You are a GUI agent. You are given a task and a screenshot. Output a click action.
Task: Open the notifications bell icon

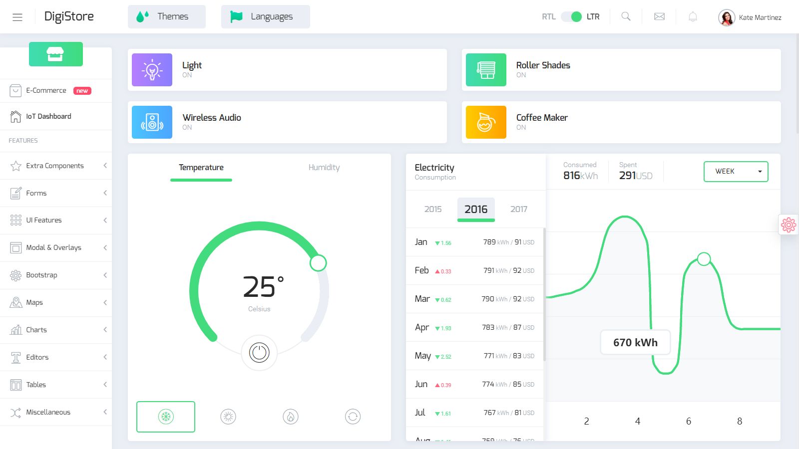[693, 16]
